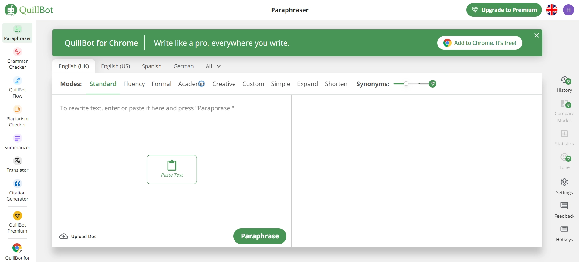Launch QuillBot Flow from sidebar
This screenshot has height=262, width=579.
[18, 88]
